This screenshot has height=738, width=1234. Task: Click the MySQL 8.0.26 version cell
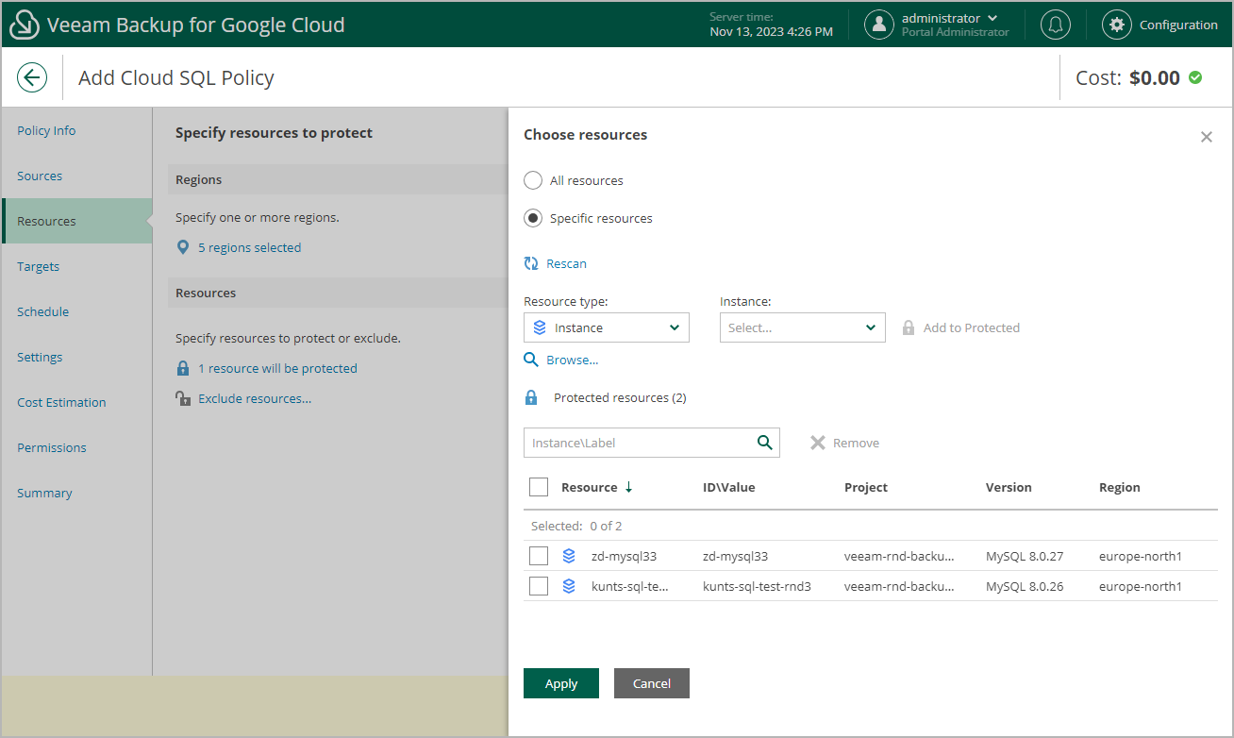(x=1025, y=586)
